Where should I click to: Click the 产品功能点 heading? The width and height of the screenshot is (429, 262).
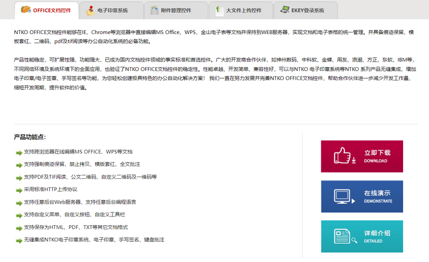tap(30, 137)
